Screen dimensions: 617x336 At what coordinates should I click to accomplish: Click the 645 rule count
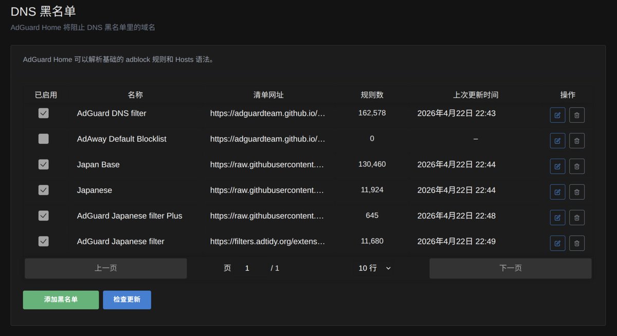[x=372, y=215]
